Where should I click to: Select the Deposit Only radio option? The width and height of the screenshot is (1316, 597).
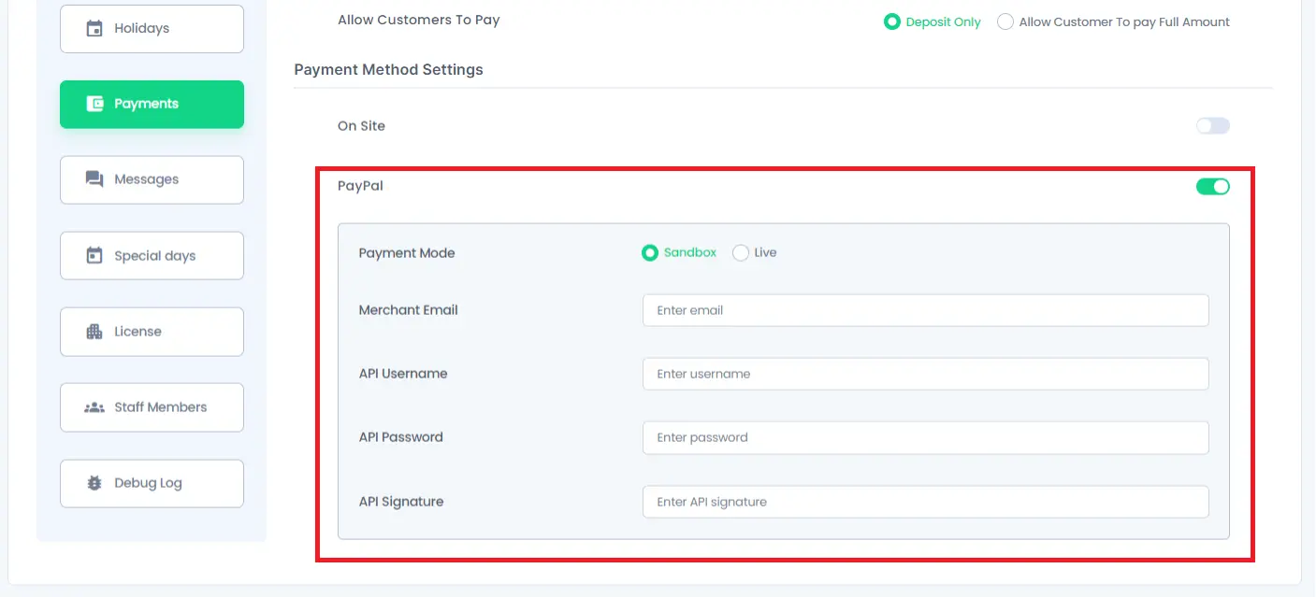(x=892, y=21)
